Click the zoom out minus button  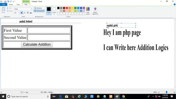tap(159, 92)
